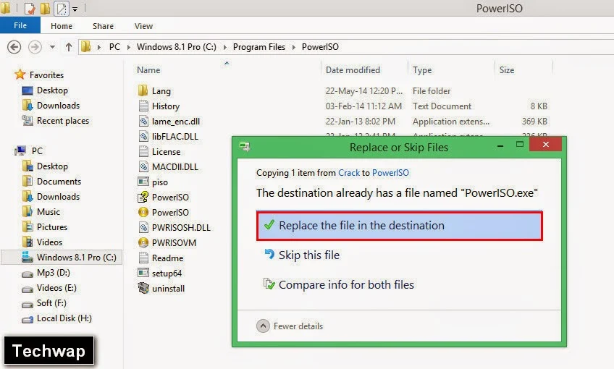
Task: Open the recent locations dropdown arrow
Action: click(x=52, y=47)
